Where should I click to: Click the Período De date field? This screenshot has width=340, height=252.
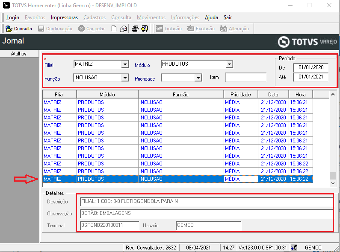click(x=311, y=67)
